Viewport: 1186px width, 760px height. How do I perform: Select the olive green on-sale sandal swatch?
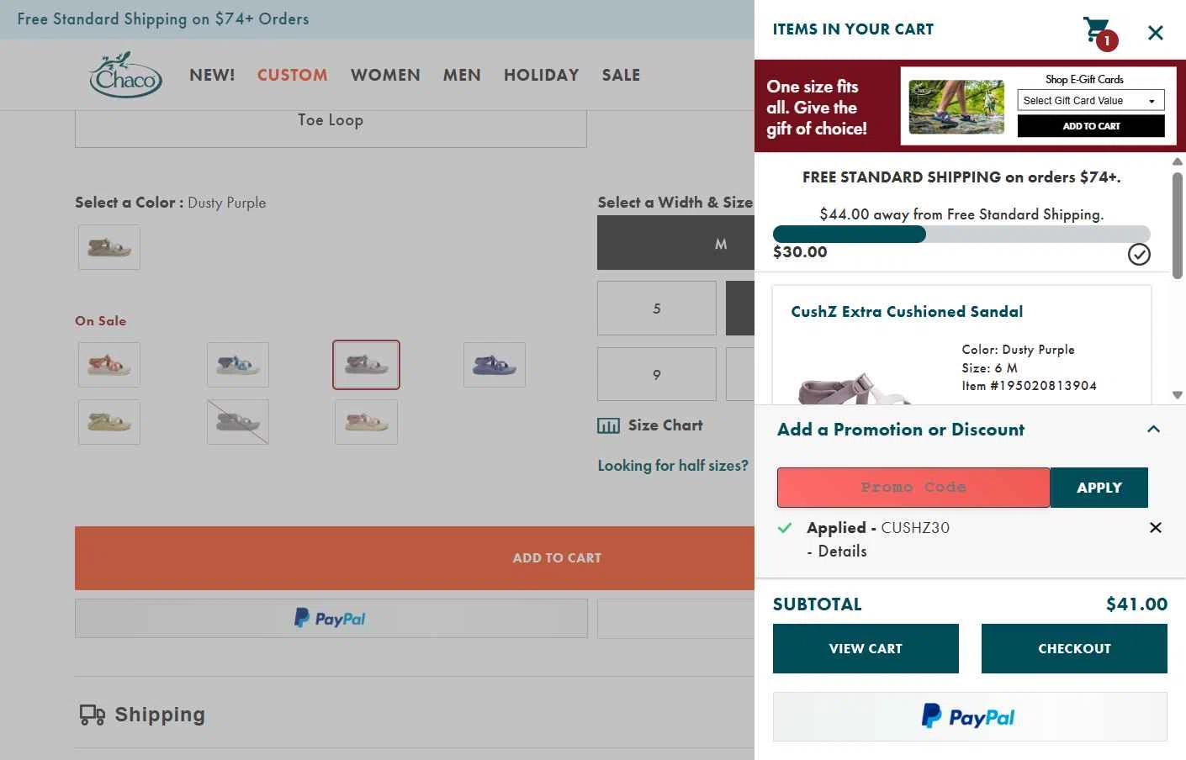109,422
